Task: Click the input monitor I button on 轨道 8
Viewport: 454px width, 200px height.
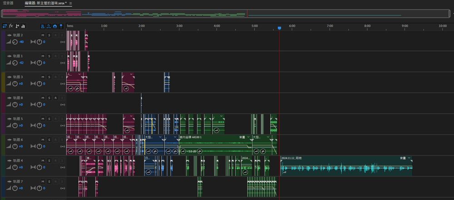Action: tap(62, 98)
